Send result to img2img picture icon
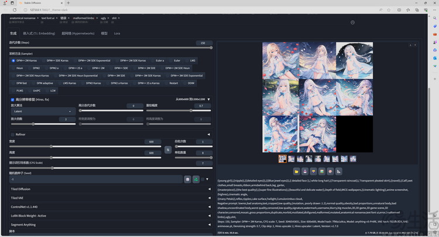Viewport: 439px width, 237px height. (322, 172)
